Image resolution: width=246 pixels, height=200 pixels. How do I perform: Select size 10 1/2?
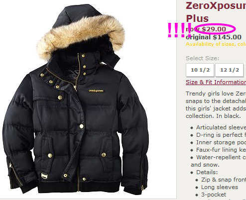200,70
